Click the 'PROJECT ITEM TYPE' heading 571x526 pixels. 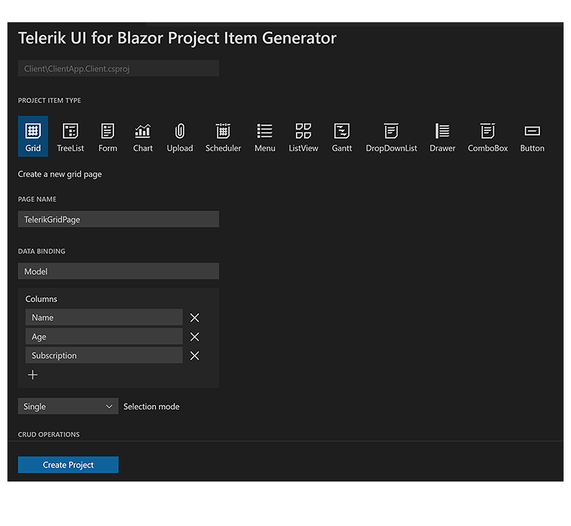50,101
